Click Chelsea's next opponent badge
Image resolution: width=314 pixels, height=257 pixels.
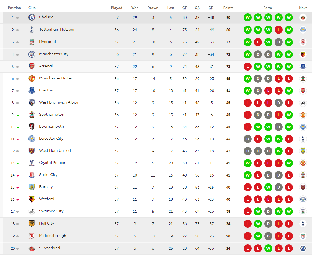(x=303, y=17)
